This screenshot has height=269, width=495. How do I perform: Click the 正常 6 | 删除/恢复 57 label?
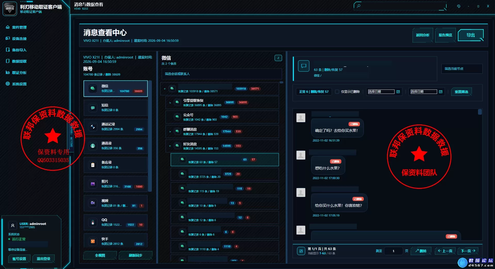314,92
